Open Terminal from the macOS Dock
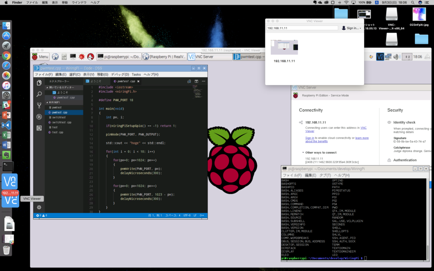This screenshot has height=271, width=434. click(x=8, y=166)
